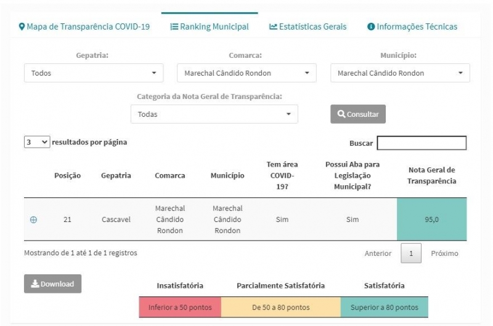Open the Gepatria dropdown showing Todos
This screenshot has height=326, width=493.
click(x=94, y=73)
